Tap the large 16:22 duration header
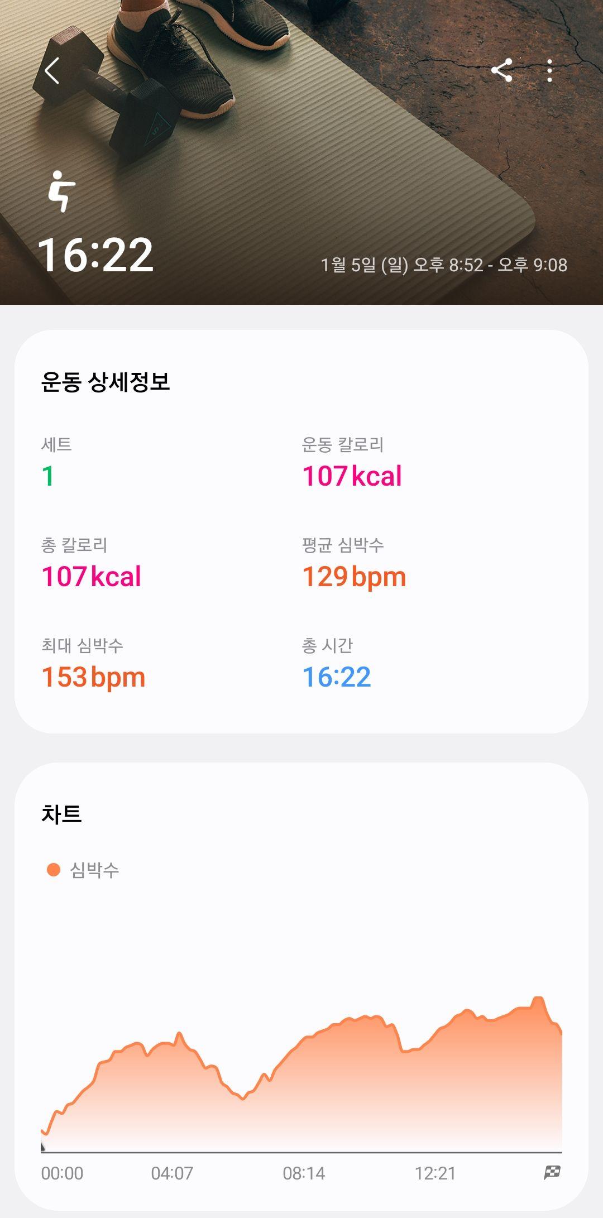 [x=95, y=255]
